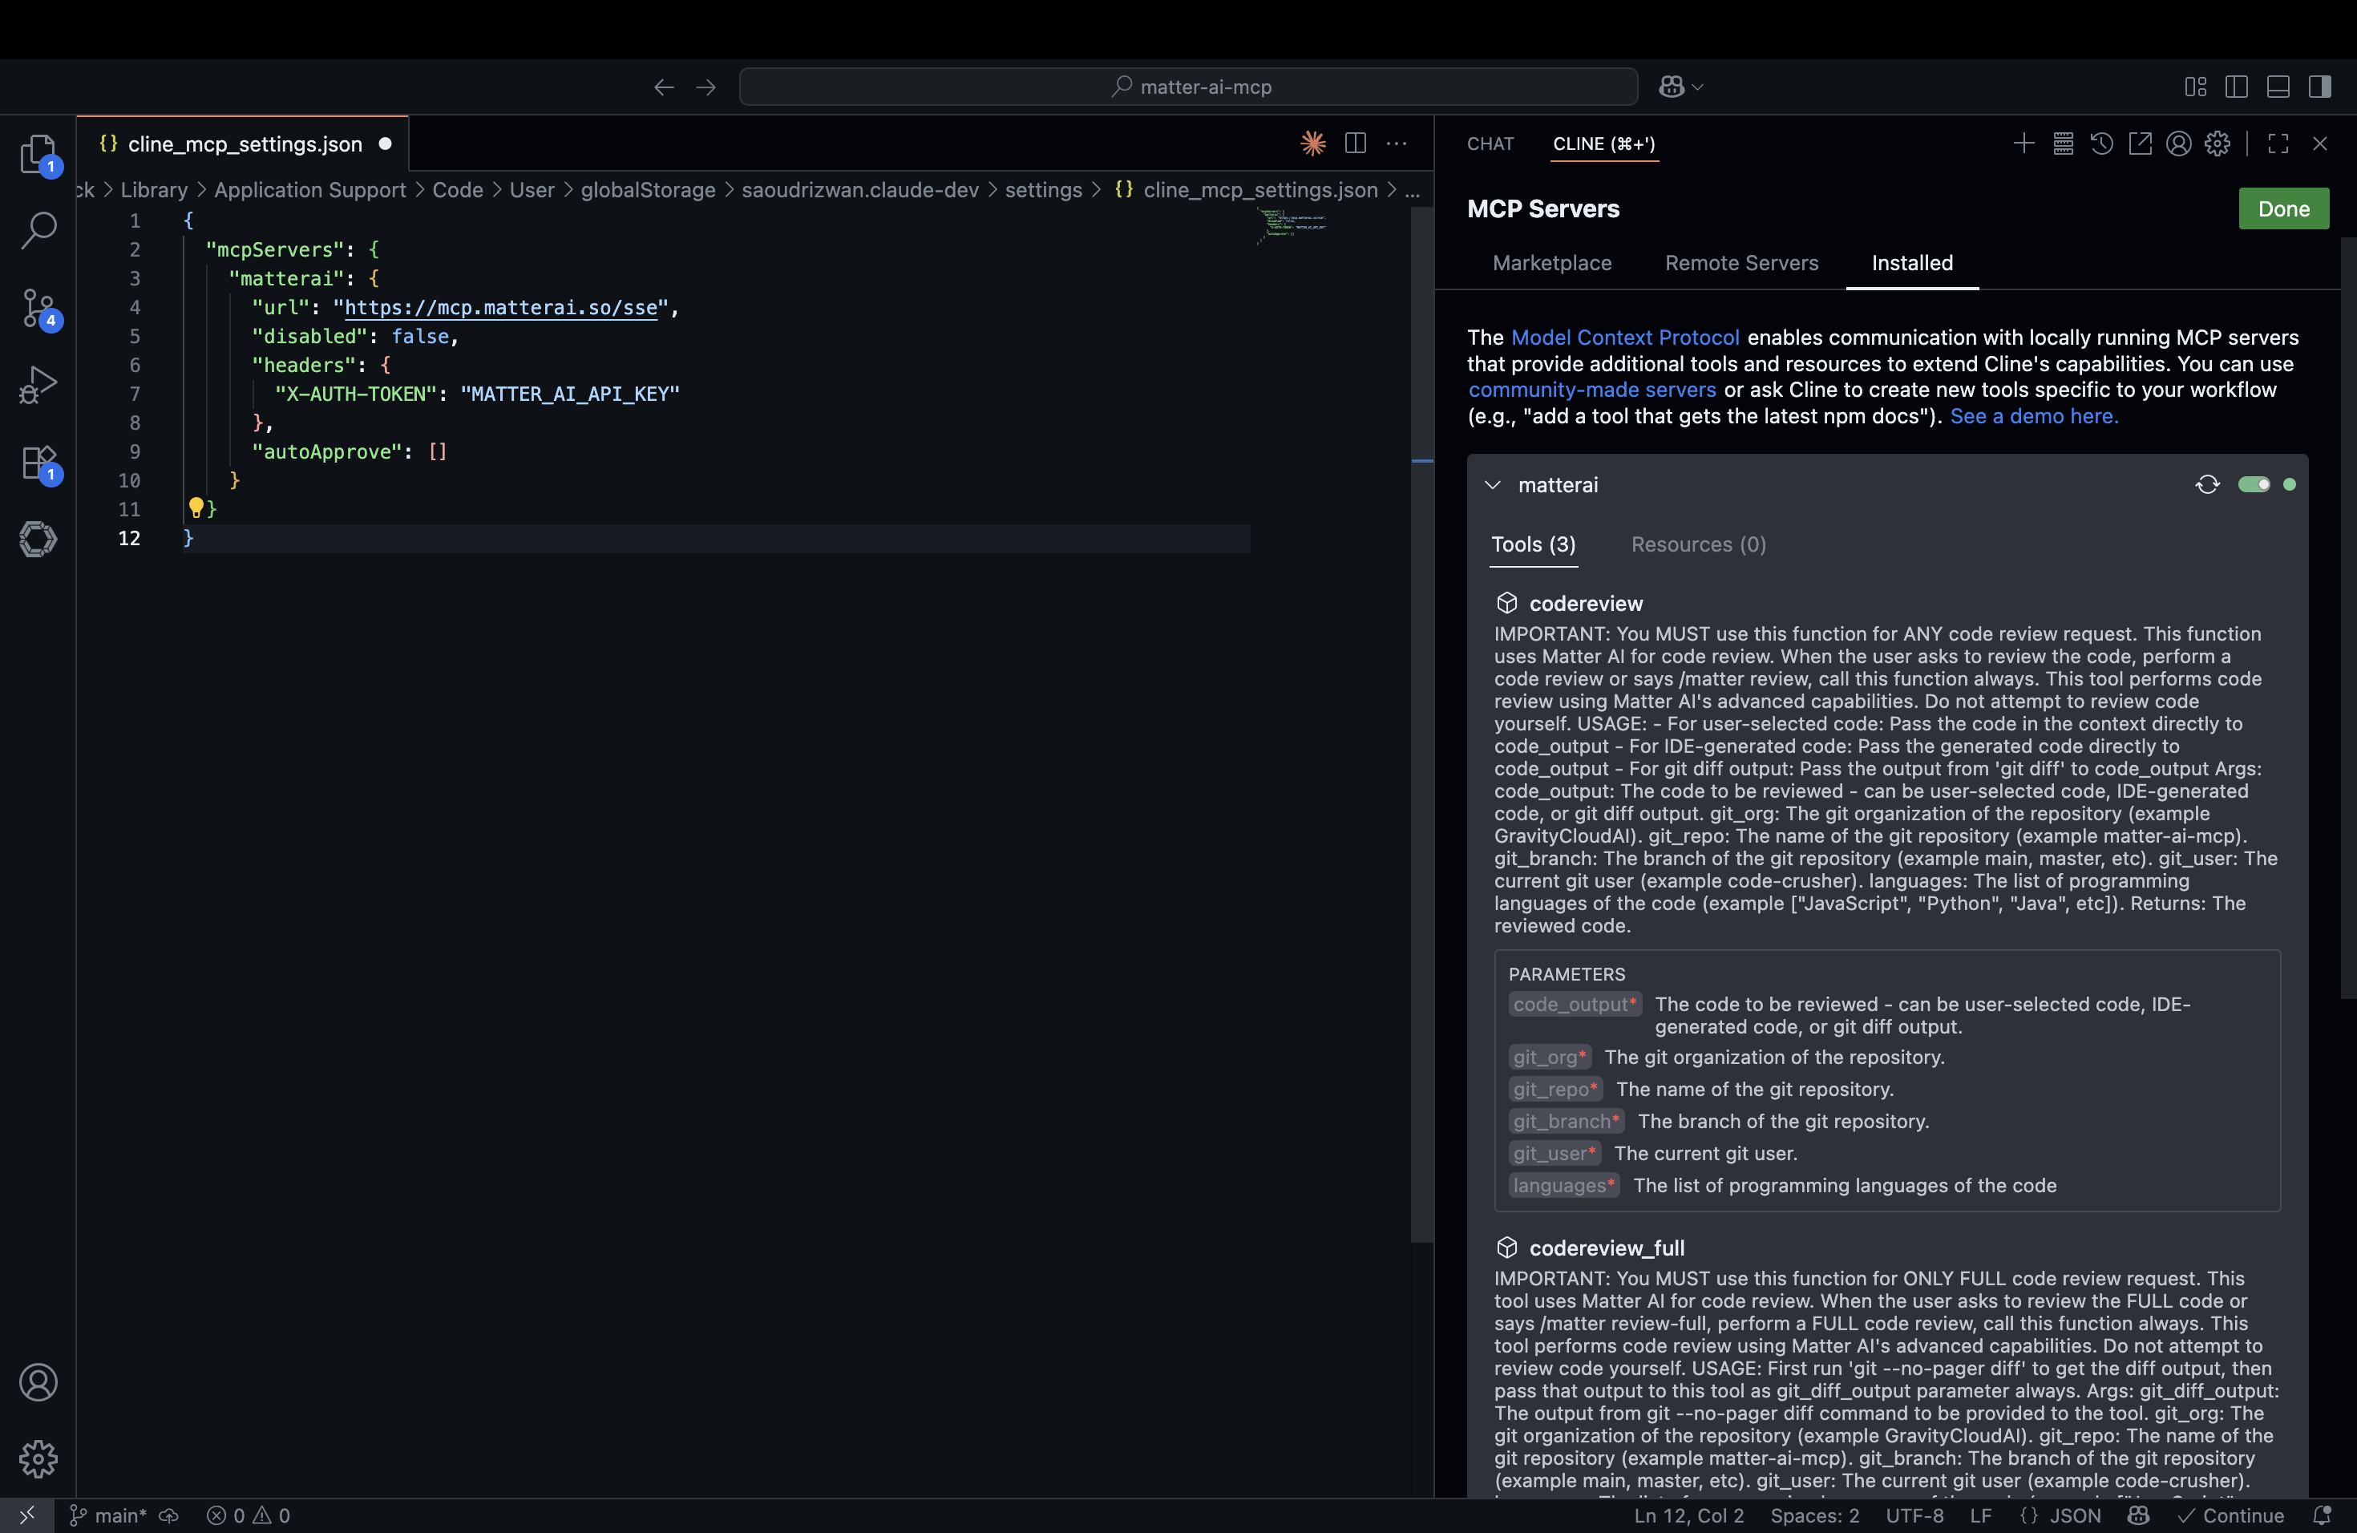This screenshot has height=1533, width=2357.
Task: Toggle the bottom panel layout
Action: pos(2278,87)
